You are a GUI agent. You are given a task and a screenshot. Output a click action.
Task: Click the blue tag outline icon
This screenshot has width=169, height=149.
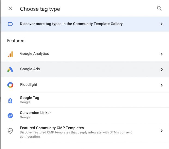10,24
